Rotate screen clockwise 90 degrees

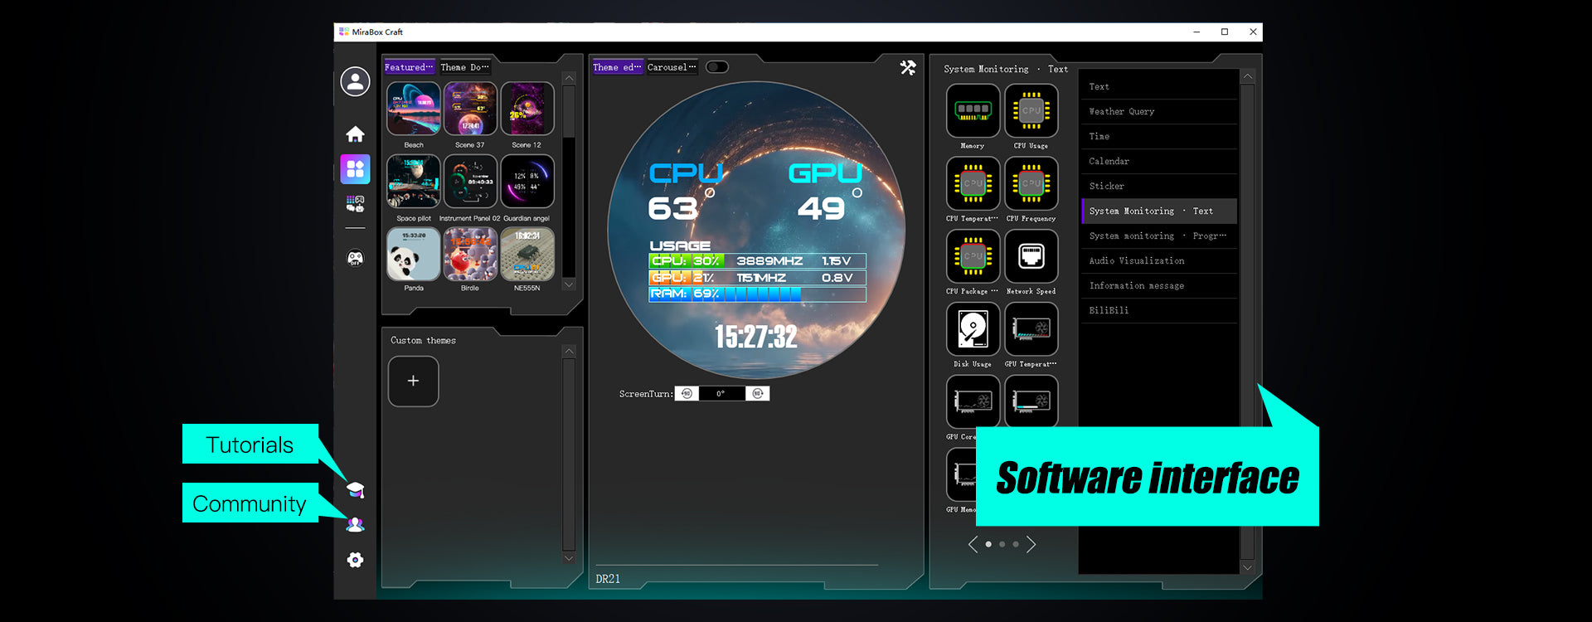coord(757,393)
